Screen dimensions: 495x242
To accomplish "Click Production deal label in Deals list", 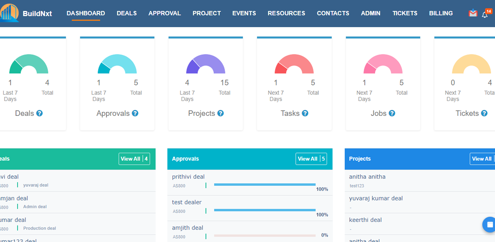I will [x=40, y=228].
